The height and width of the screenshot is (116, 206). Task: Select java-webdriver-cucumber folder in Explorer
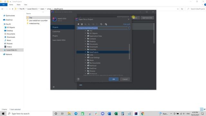(38, 21)
